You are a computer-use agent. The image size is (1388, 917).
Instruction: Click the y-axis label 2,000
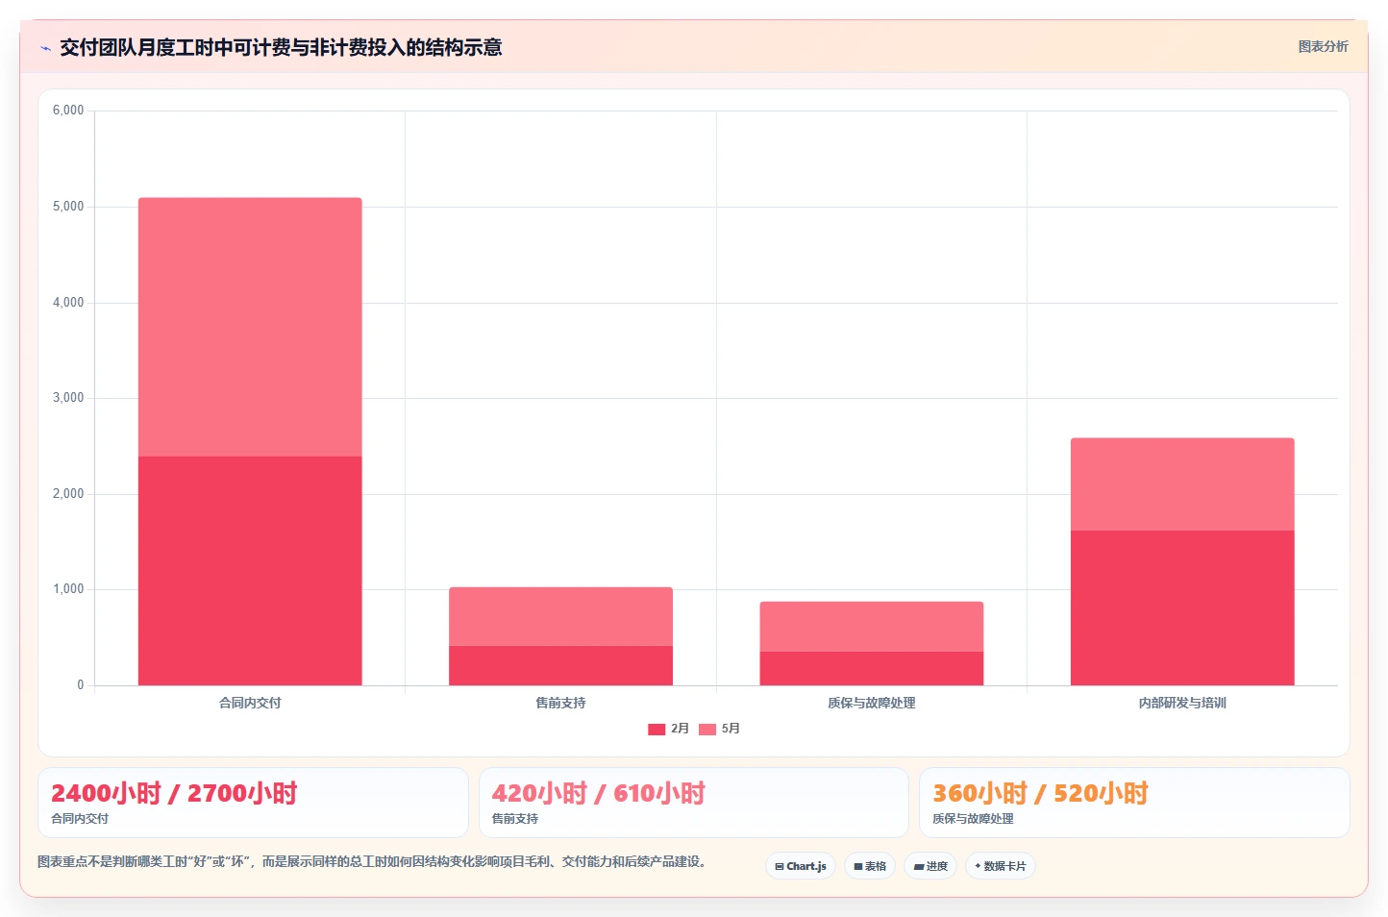68,494
